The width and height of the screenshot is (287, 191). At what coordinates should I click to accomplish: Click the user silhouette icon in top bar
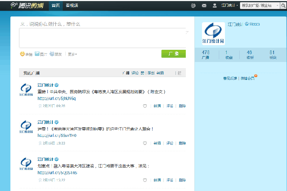pyautogui.click(x=215, y=6)
